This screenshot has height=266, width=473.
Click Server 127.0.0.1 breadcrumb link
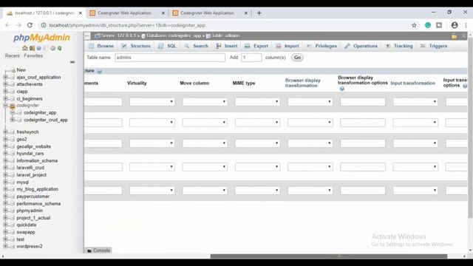tap(118, 36)
